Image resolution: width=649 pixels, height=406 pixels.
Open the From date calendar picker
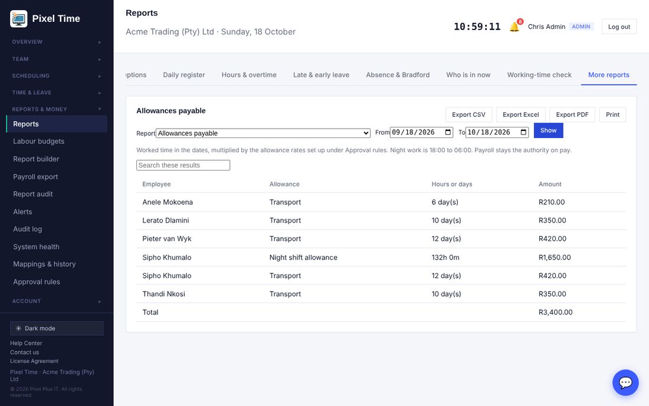(448, 132)
